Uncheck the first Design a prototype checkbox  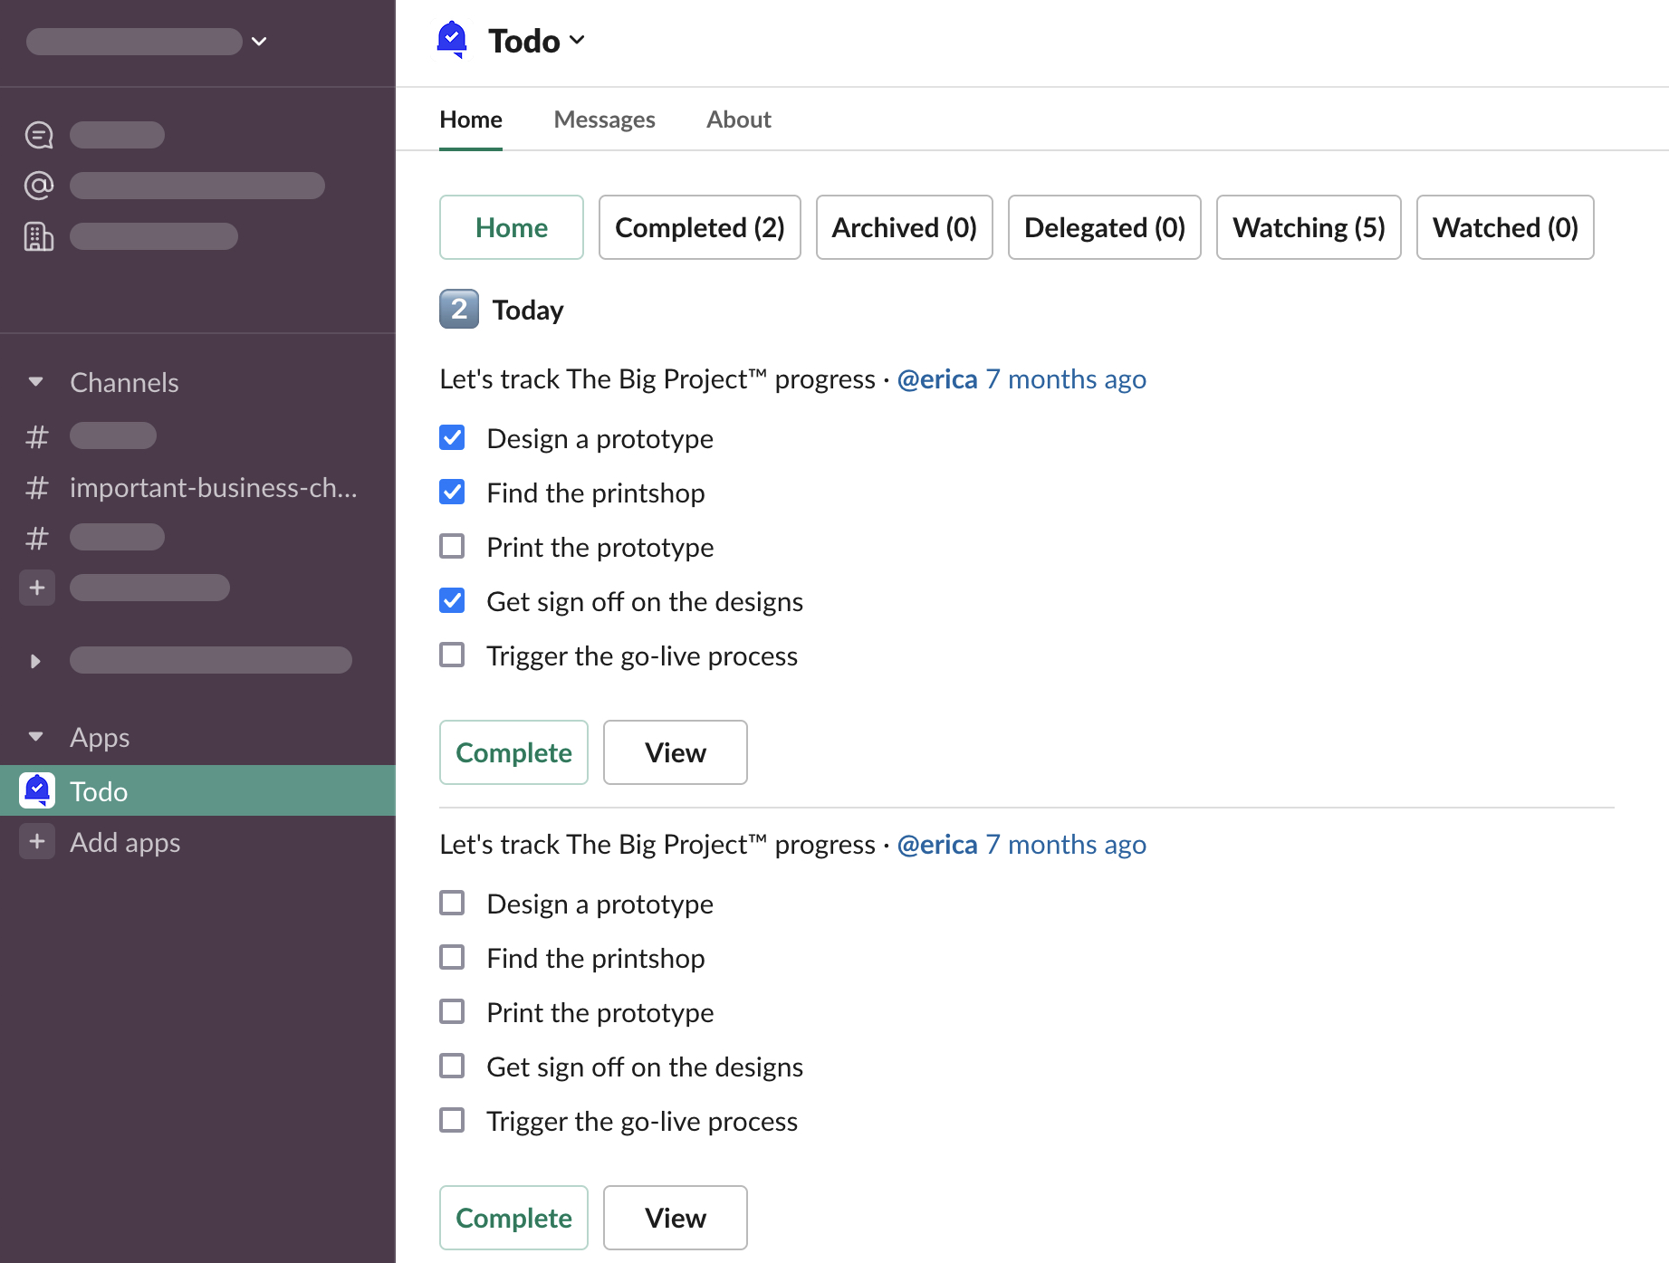coord(452,438)
